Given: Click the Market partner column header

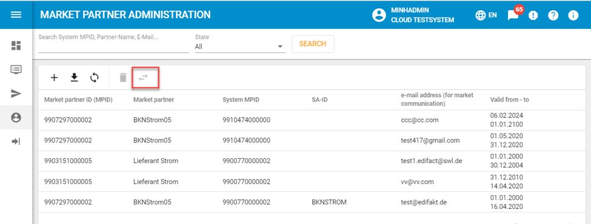Looking at the screenshot, I should (154, 100).
